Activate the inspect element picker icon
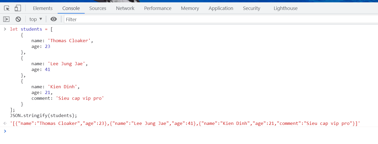The width and height of the screenshot is (378, 144). click(7, 8)
